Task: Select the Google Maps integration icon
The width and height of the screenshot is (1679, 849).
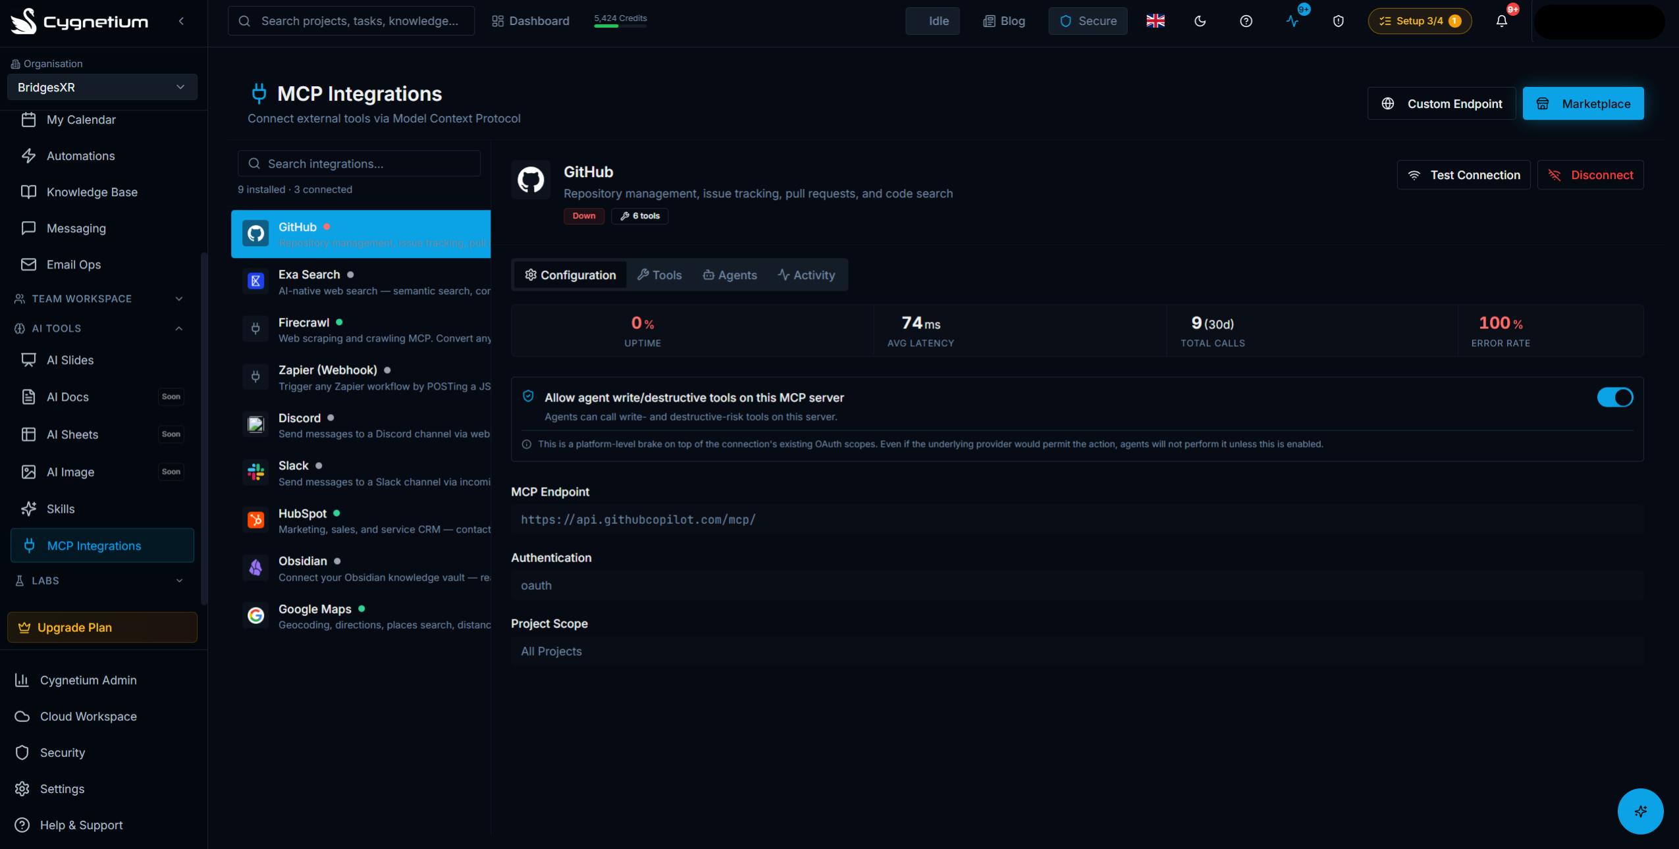Action: [x=255, y=615]
